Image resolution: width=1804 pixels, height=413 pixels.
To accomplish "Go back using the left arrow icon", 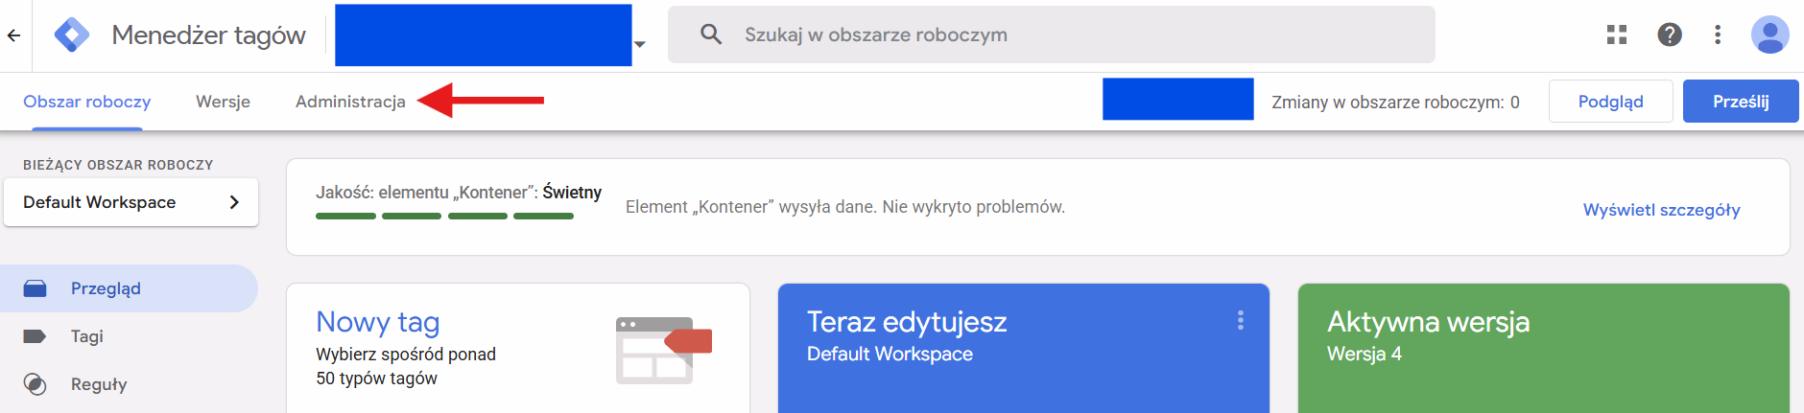I will pos(13,35).
